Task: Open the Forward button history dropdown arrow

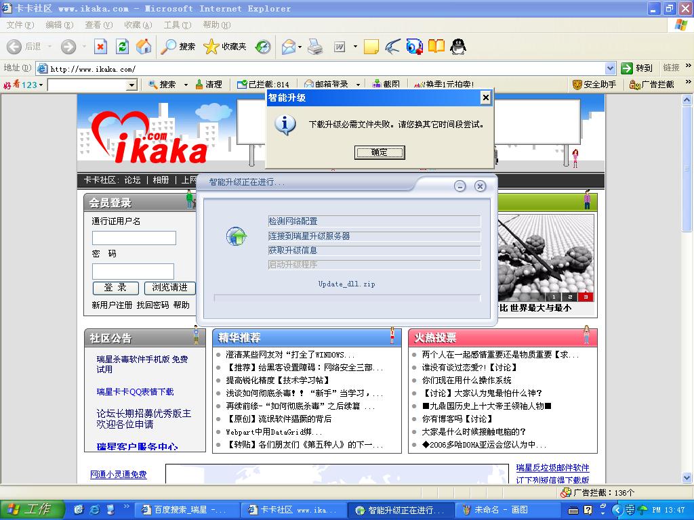Action: click(84, 47)
